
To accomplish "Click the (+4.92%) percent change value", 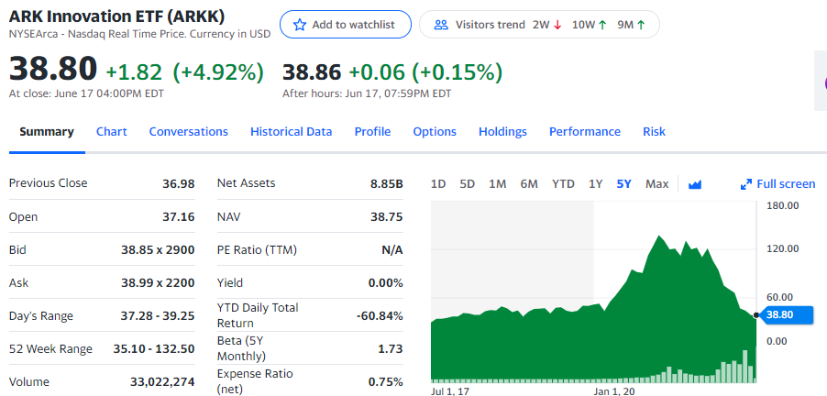I will click(x=218, y=72).
